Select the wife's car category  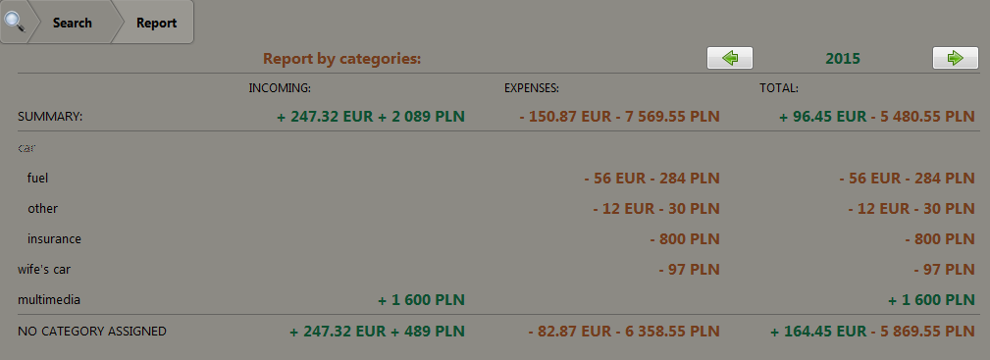pos(43,269)
